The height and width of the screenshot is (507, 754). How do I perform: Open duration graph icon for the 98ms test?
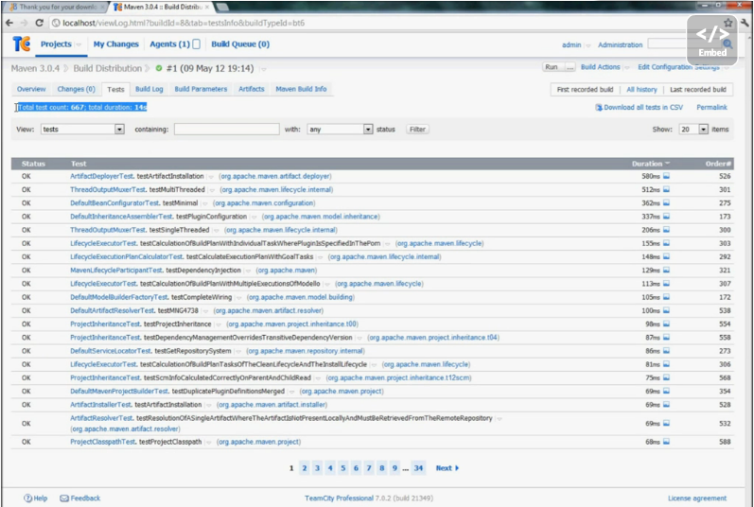pos(666,324)
